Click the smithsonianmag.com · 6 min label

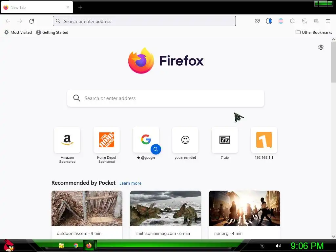coord(163,233)
